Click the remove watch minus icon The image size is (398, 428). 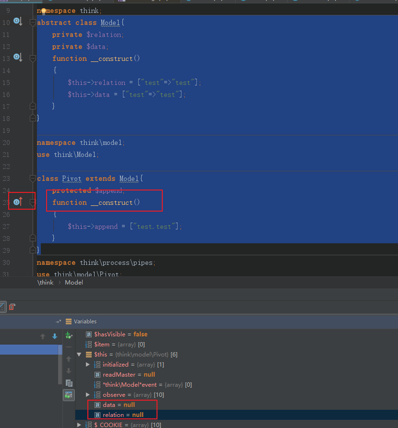point(69,347)
